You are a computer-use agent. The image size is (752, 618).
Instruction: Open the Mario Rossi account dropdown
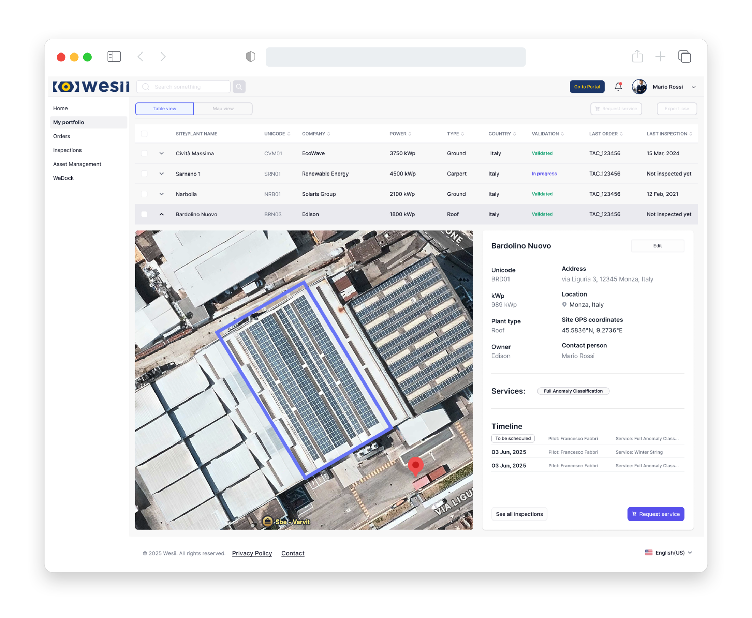[x=694, y=87]
